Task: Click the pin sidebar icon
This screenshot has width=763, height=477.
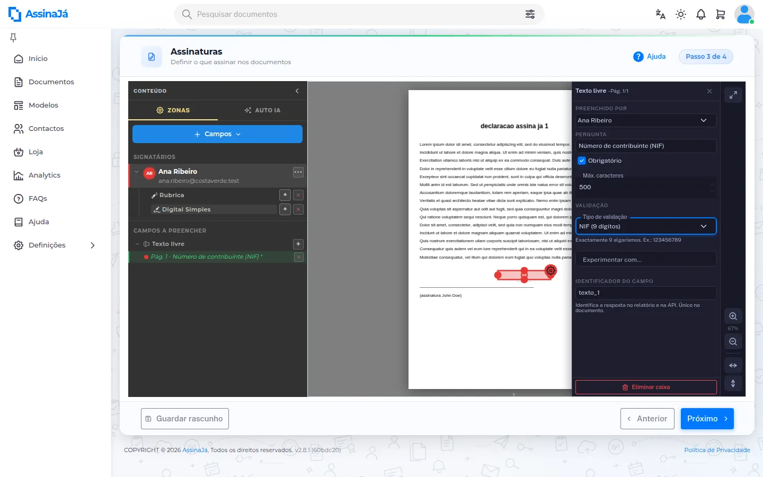Action: 13,38
